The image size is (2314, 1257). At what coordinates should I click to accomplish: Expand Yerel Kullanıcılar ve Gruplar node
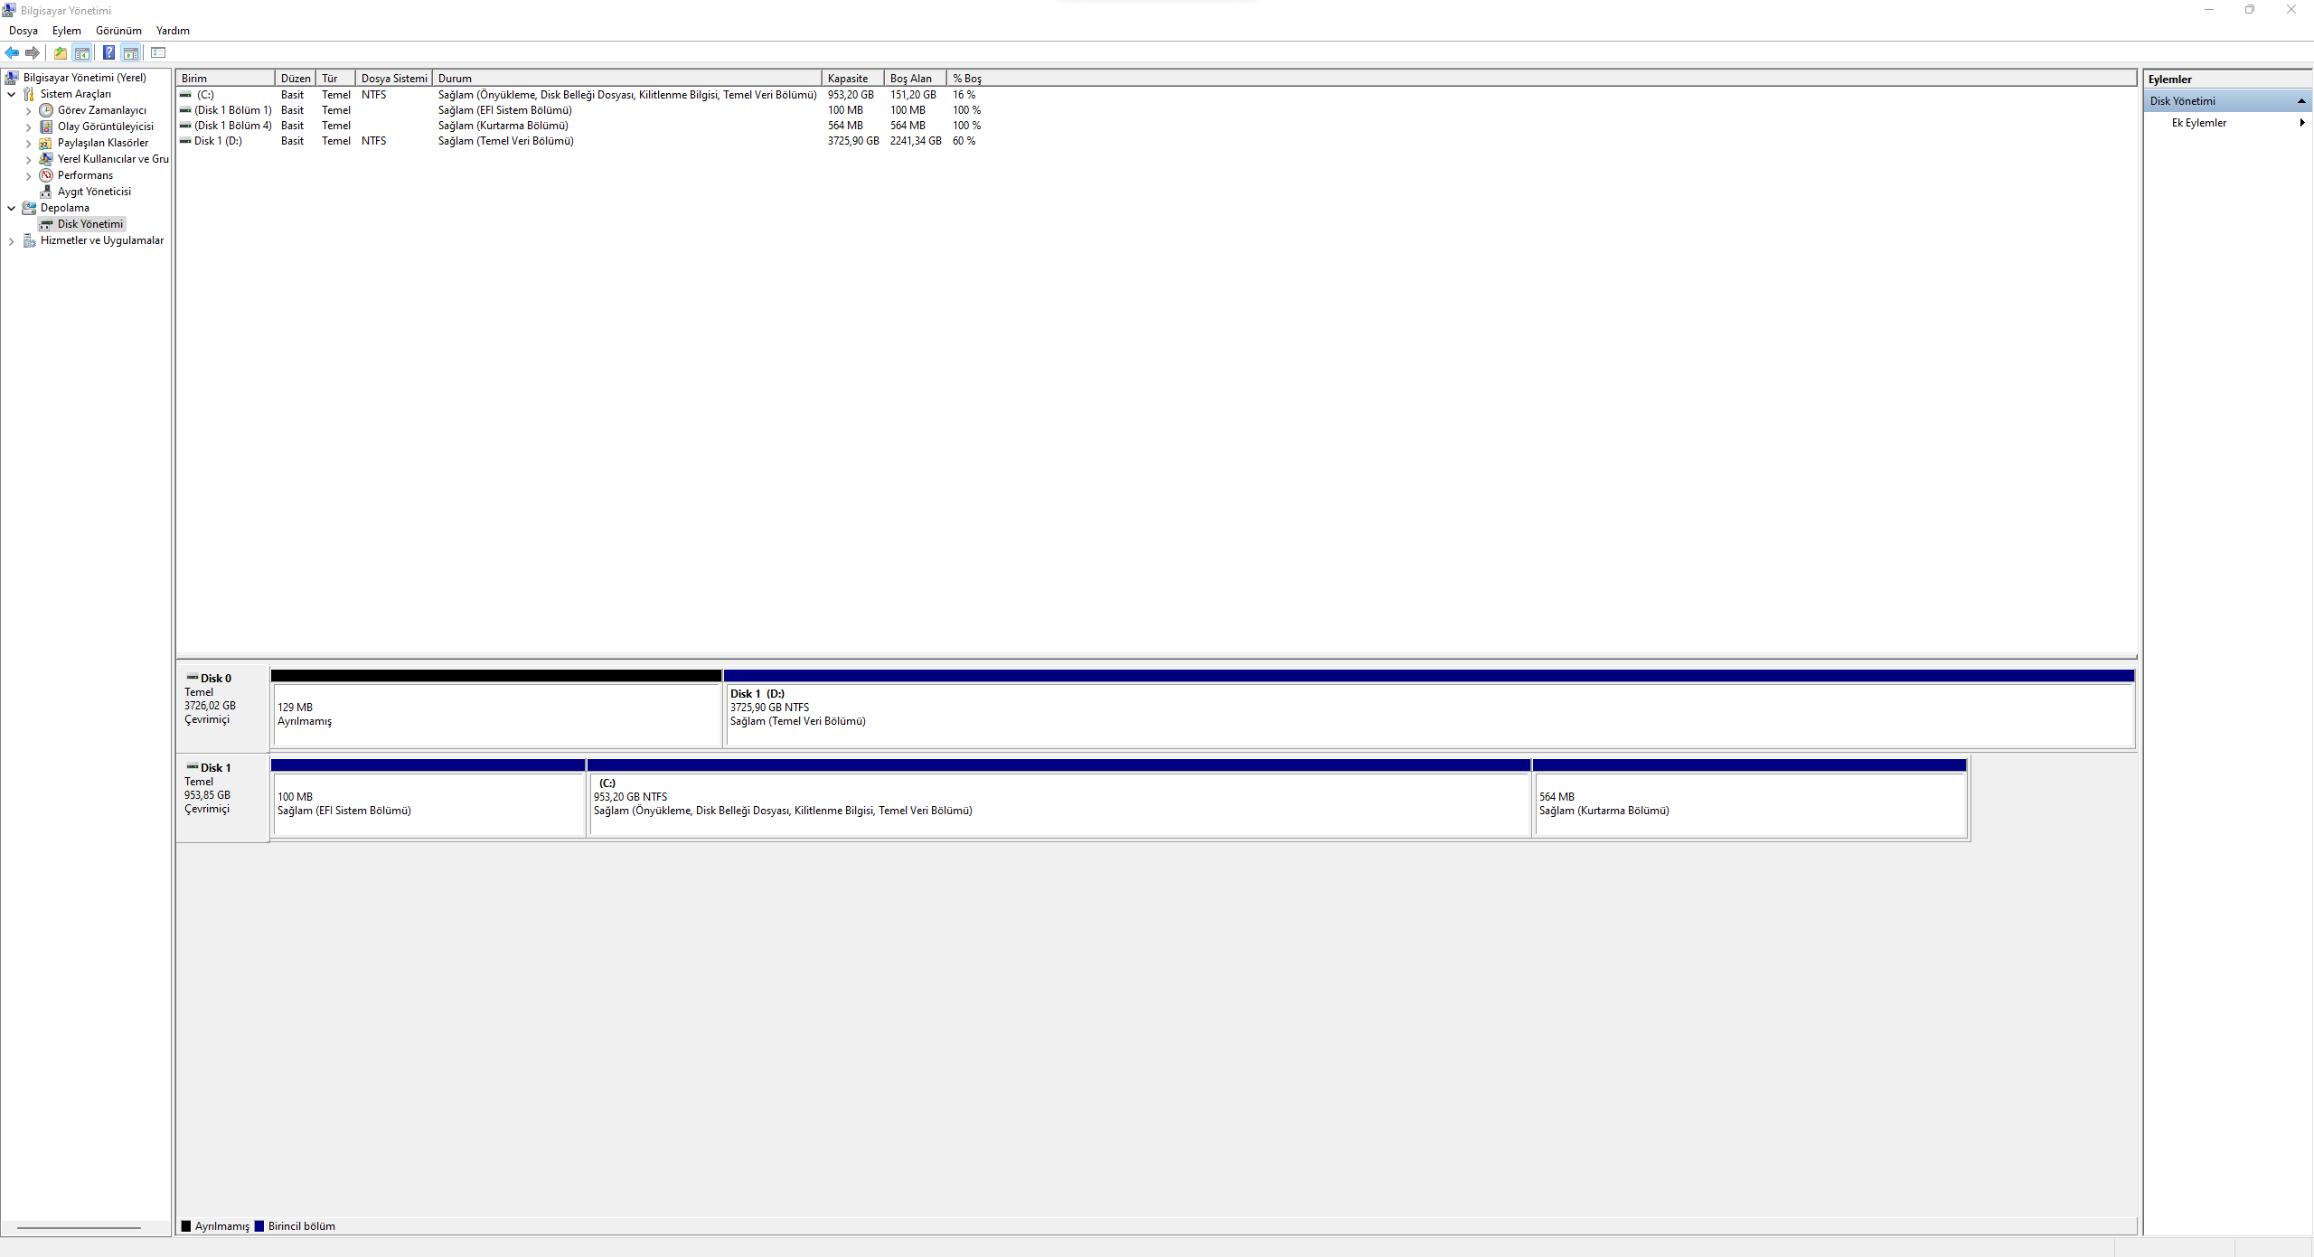click(x=29, y=160)
